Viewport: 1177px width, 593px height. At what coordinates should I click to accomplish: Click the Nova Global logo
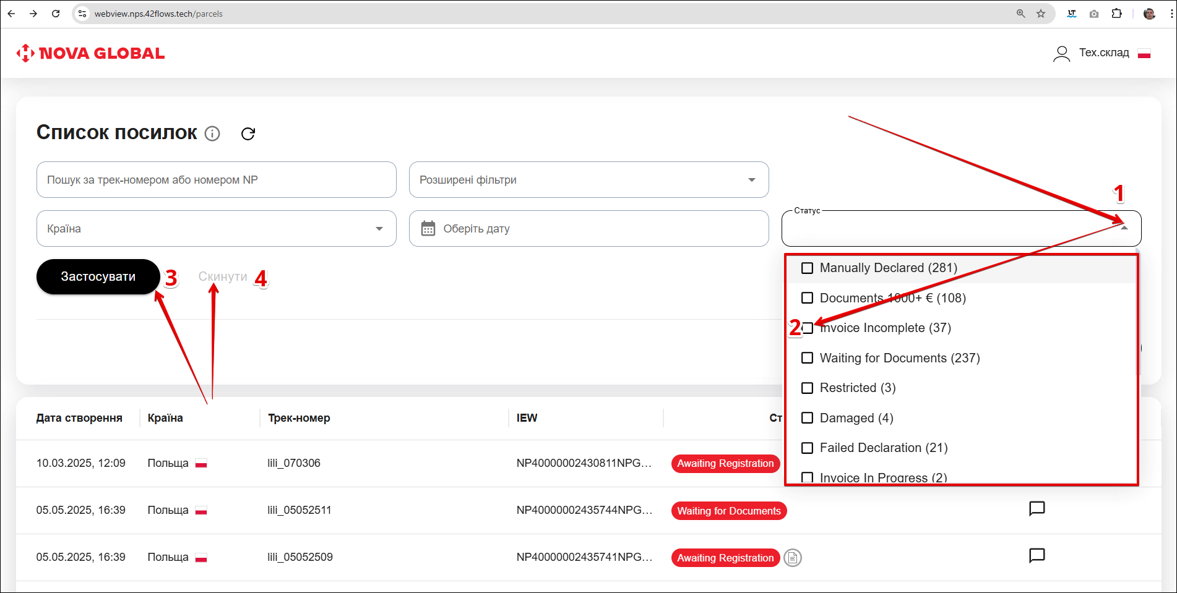(x=90, y=53)
